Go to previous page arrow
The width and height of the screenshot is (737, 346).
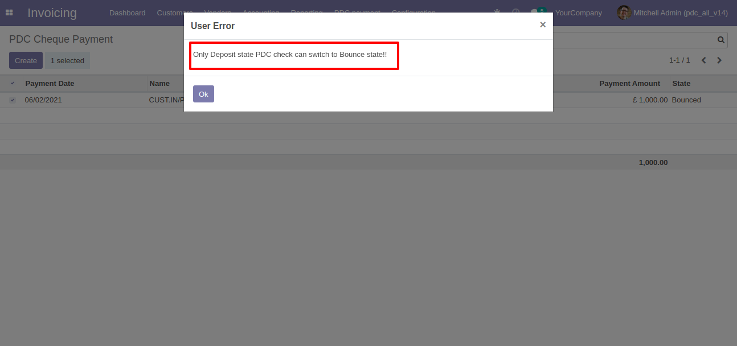pos(704,60)
